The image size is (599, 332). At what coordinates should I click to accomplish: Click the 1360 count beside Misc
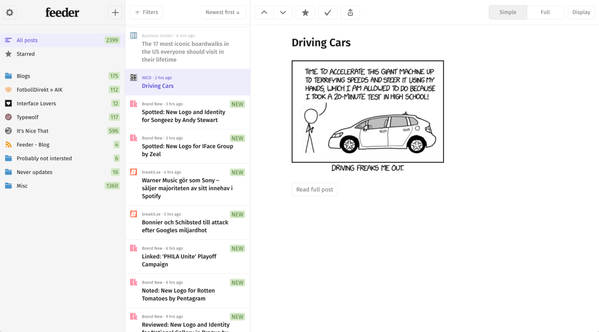pos(112,186)
